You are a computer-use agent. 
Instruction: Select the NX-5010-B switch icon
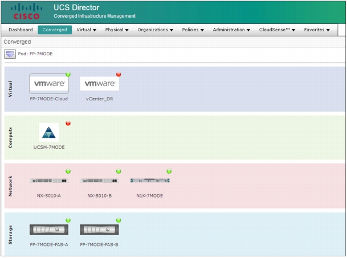point(100,181)
